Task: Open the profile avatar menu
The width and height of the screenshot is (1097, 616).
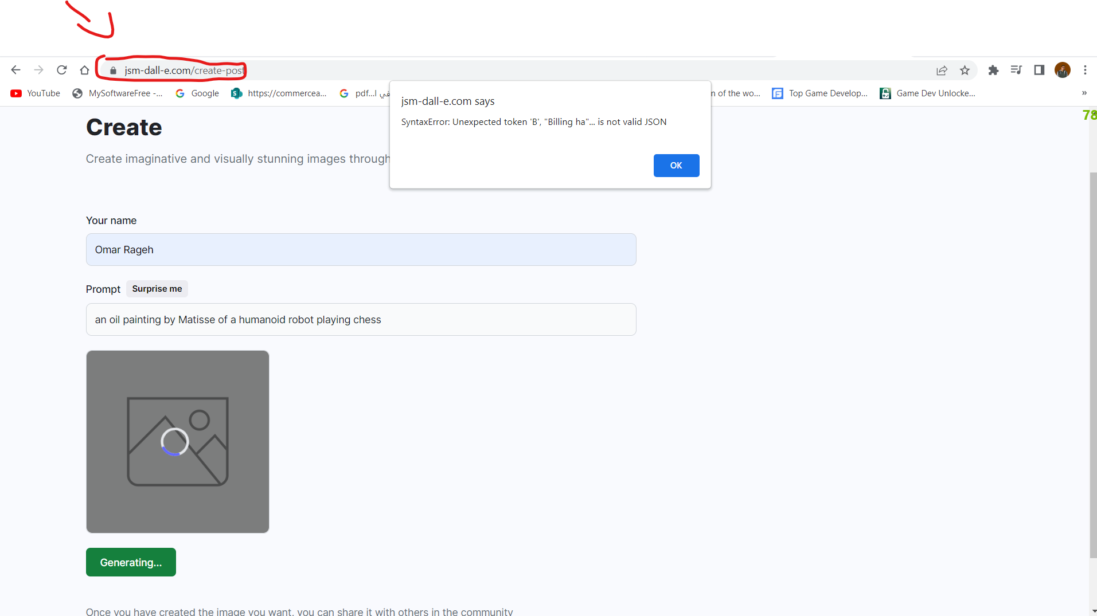Action: [x=1063, y=70]
